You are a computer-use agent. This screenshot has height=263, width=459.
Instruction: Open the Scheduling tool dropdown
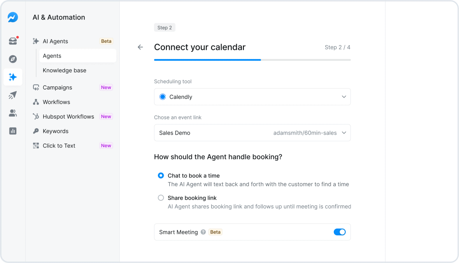(252, 96)
